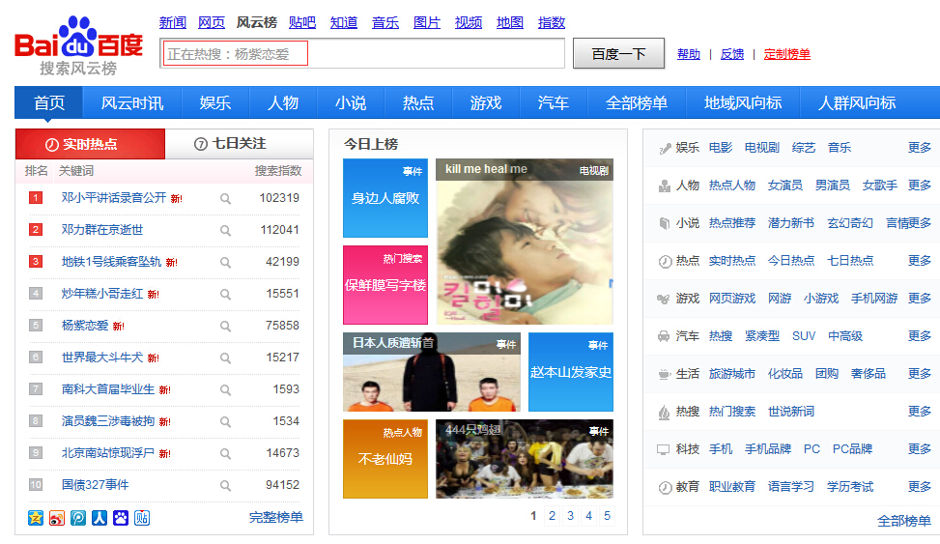Click search magnifier for 炒年糕小哥走红
940x544 pixels.
(x=225, y=294)
